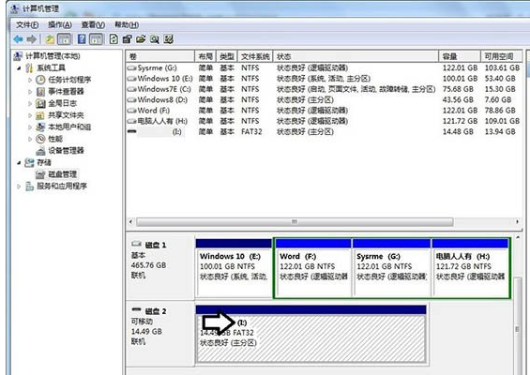
Task: Open the 帮助(H) menu
Action: click(x=127, y=24)
